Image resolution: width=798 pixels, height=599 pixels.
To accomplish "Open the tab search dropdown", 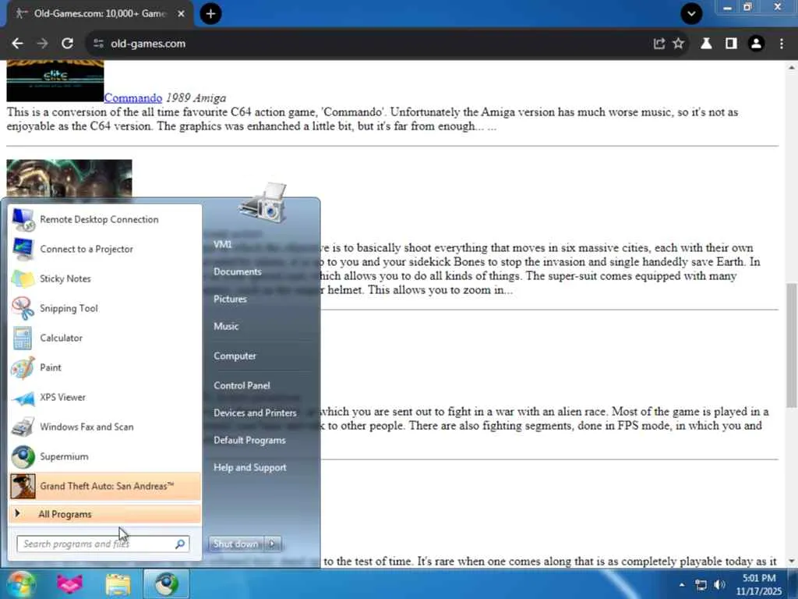I will coord(691,14).
